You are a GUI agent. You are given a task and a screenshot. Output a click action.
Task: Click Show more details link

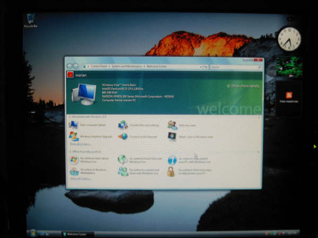(x=243, y=86)
